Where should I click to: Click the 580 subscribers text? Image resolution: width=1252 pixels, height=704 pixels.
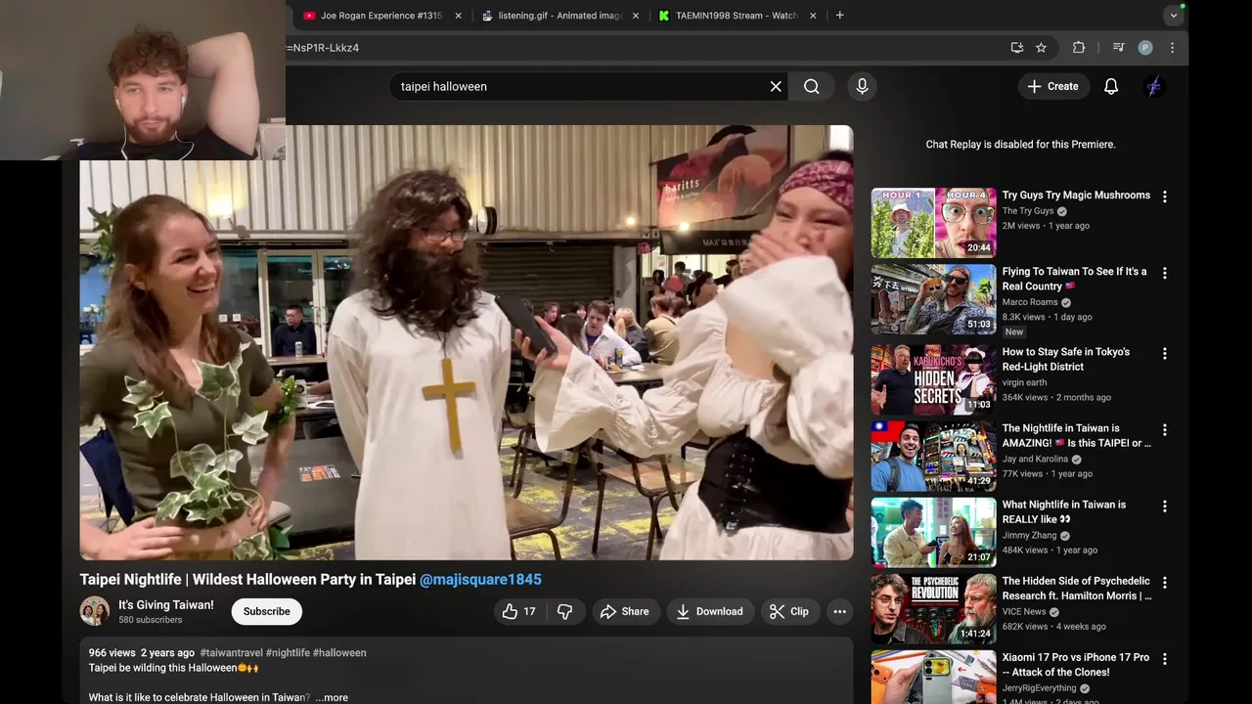[x=151, y=620]
